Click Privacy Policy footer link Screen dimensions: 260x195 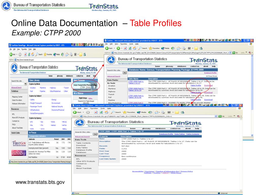pyautogui.click(x=187, y=171)
